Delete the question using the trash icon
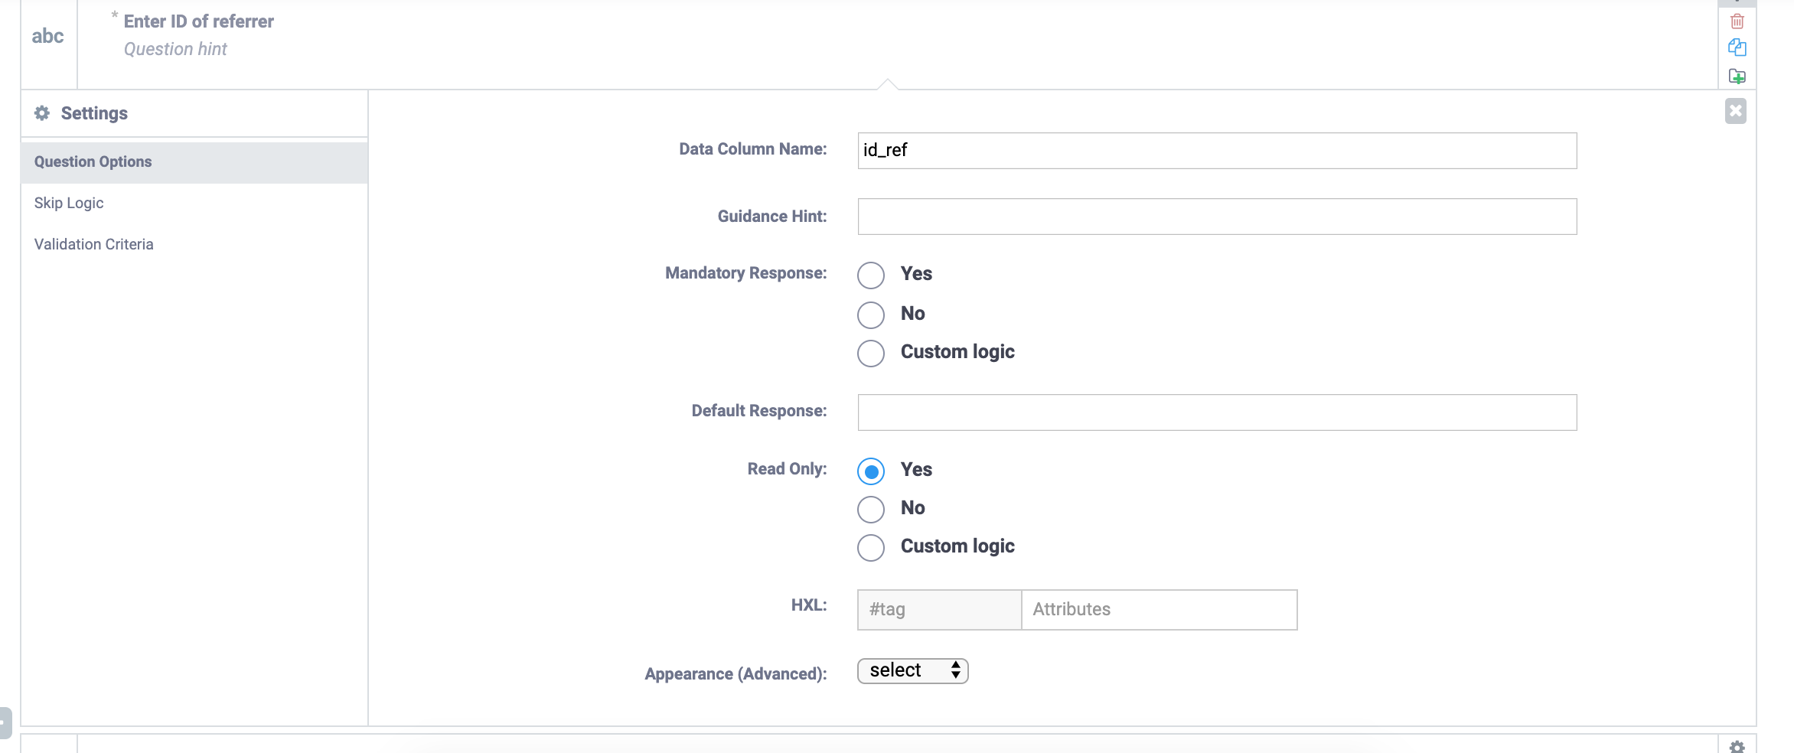 [1739, 21]
